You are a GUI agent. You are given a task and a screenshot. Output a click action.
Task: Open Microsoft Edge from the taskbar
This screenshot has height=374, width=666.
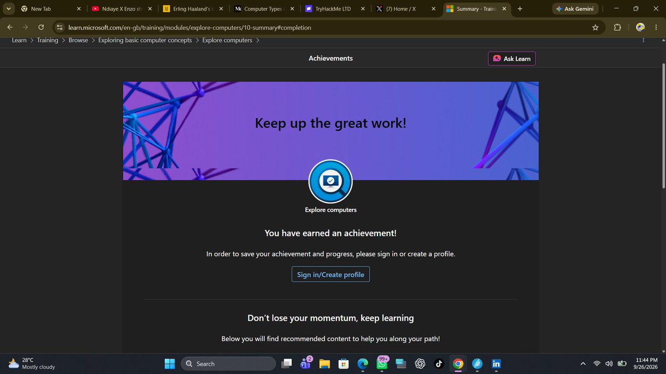363,363
